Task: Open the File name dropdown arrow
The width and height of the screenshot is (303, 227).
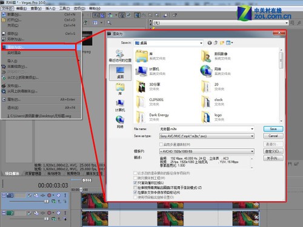Action: 252,129
